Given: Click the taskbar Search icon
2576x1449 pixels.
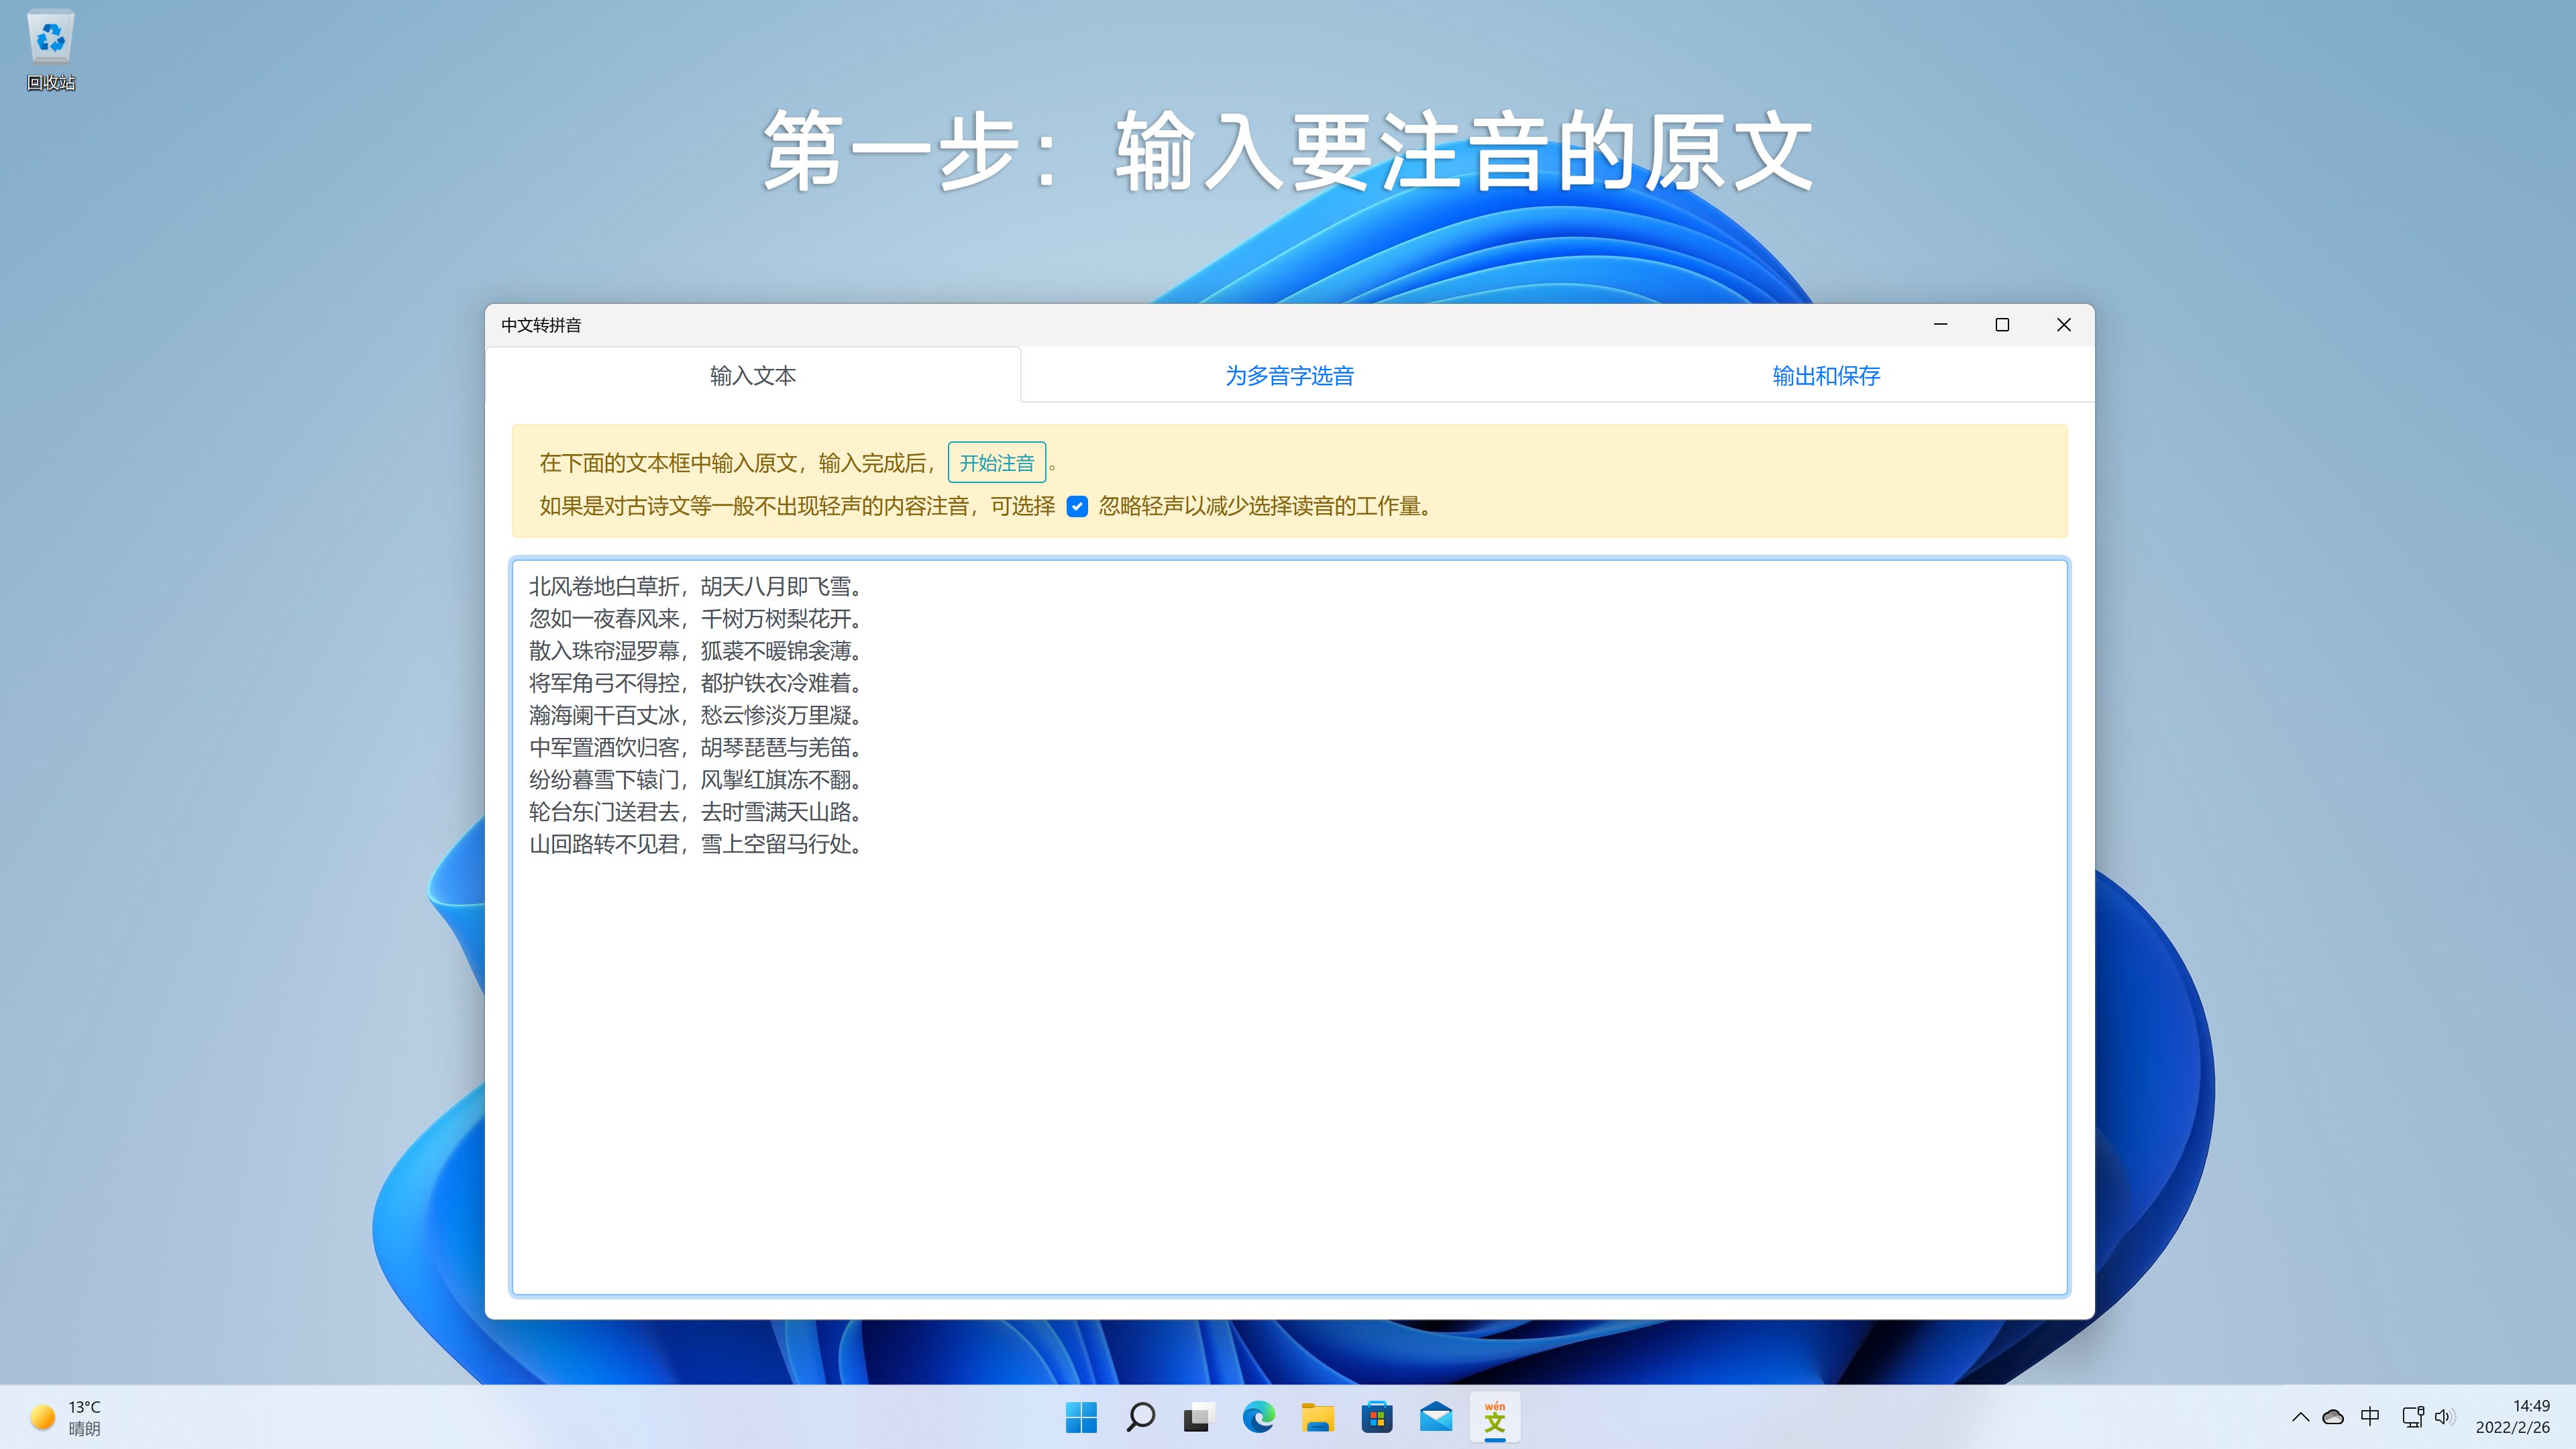Looking at the screenshot, I should (1140, 1417).
